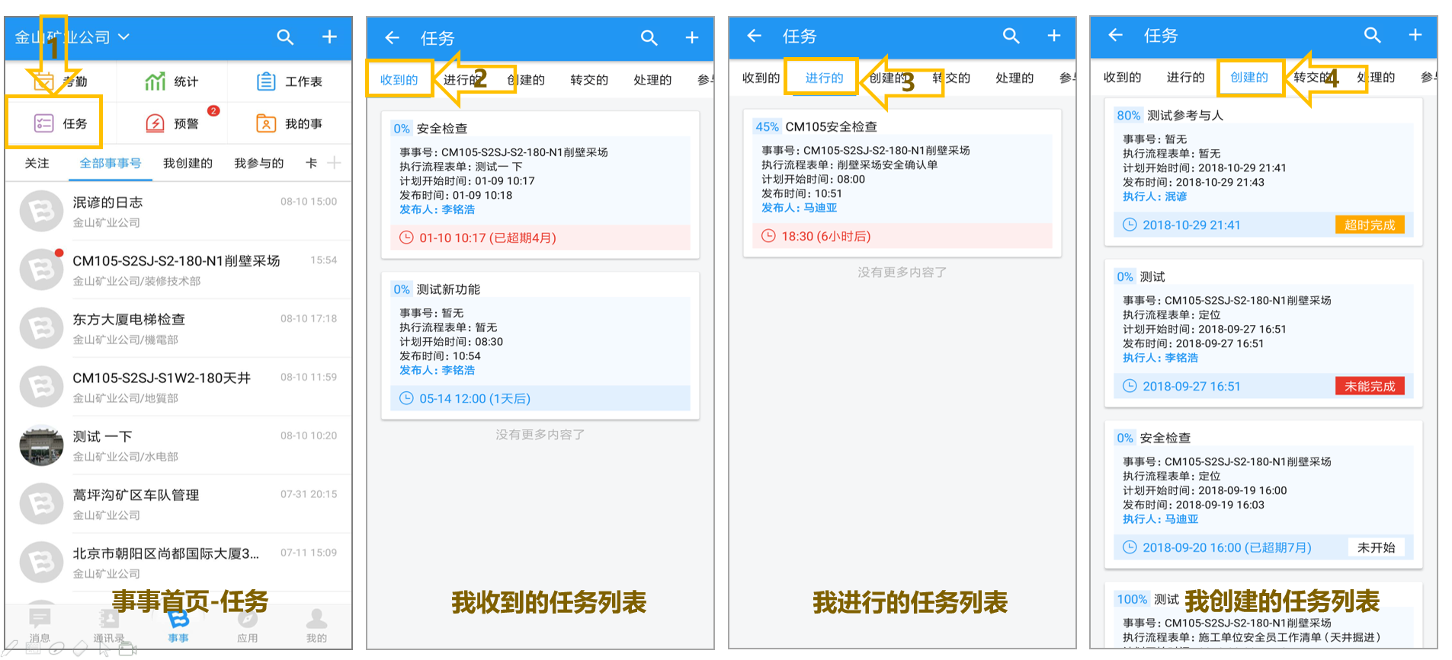Select the 我创建的 tab on home
The width and height of the screenshot is (1452, 660).
point(188,163)
